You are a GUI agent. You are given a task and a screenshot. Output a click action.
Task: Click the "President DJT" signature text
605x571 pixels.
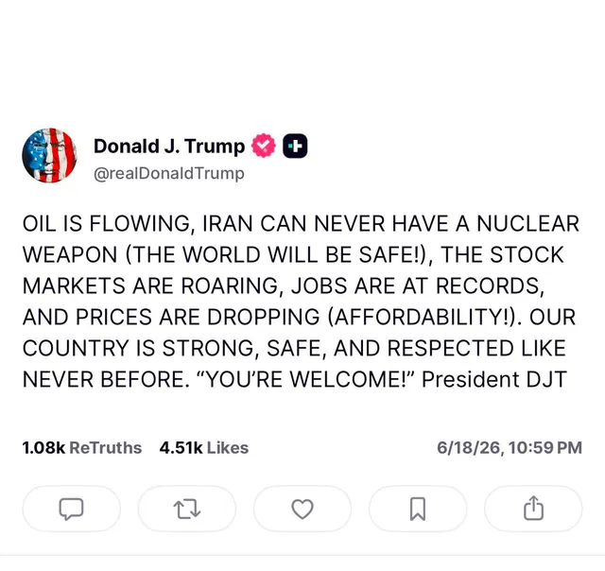[494, 380]
